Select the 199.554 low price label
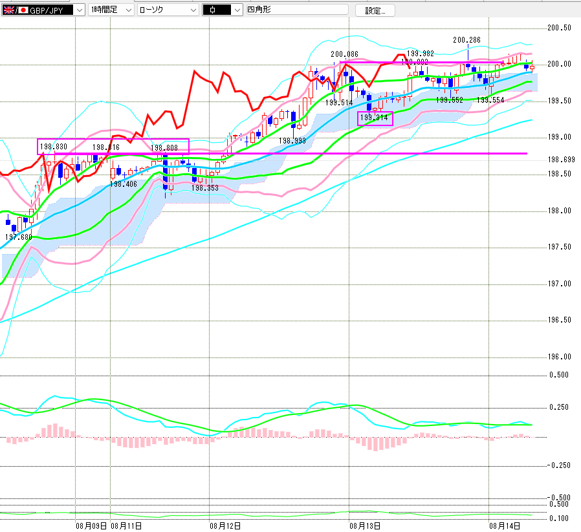Image resolution: width=581 pixels, height=532 pixels. pos(490,100)
